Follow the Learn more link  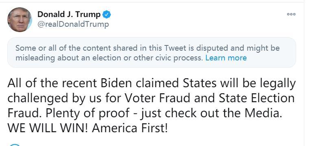pos(226,58)
